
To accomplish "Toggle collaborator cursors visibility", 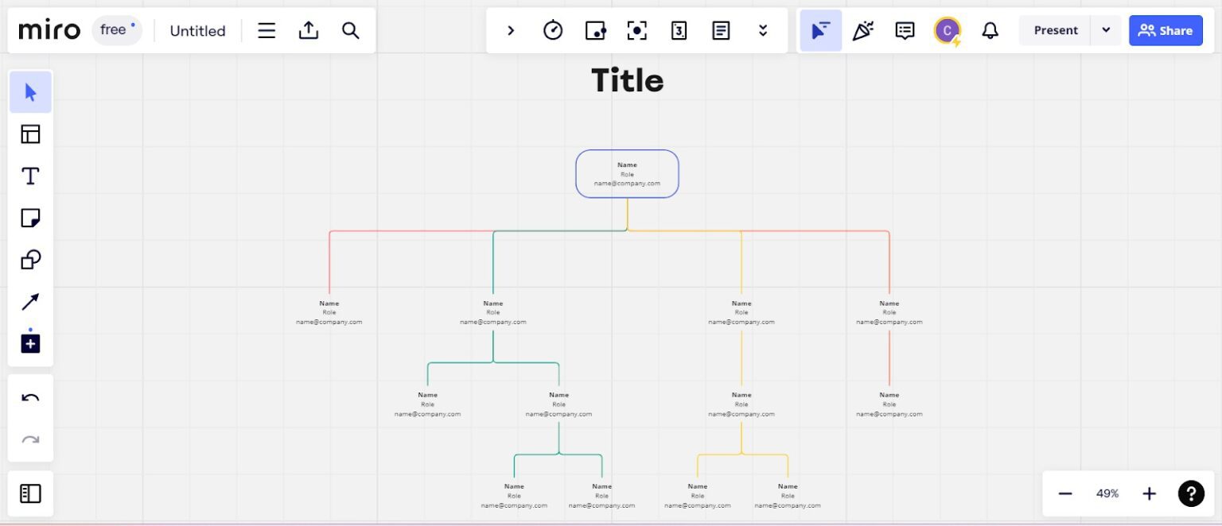I will point(820,30).
